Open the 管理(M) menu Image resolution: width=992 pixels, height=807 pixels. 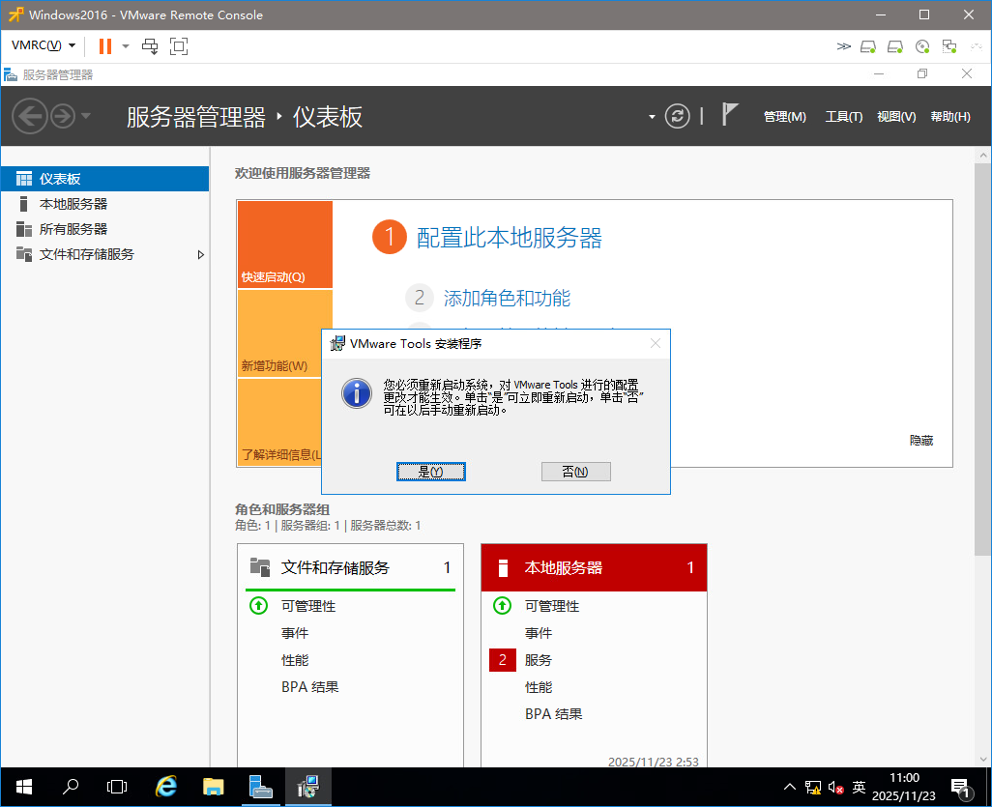click(784, 116)
